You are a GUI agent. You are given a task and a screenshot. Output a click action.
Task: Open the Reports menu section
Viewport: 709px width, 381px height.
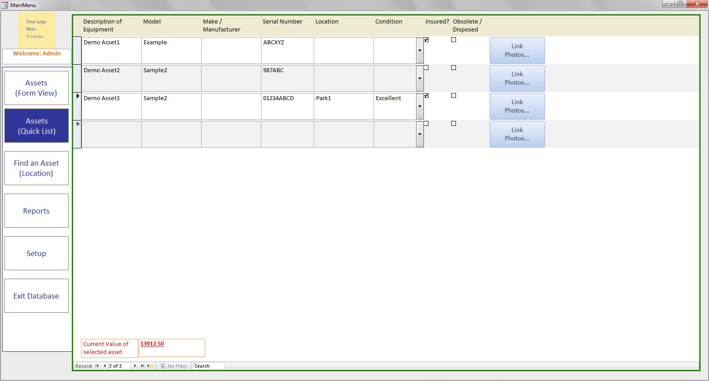click(x=36, y=211)
